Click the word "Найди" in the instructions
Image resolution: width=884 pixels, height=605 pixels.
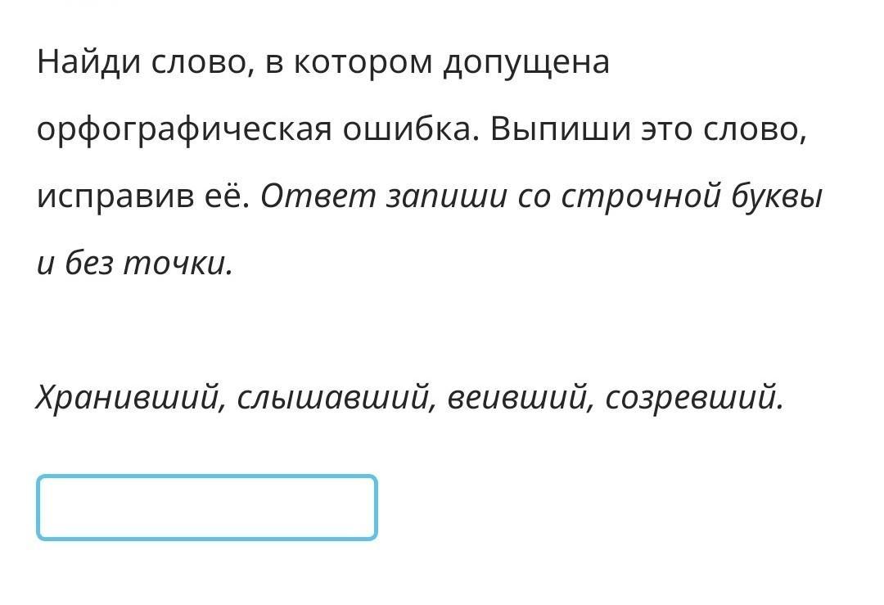coord(89,63)
